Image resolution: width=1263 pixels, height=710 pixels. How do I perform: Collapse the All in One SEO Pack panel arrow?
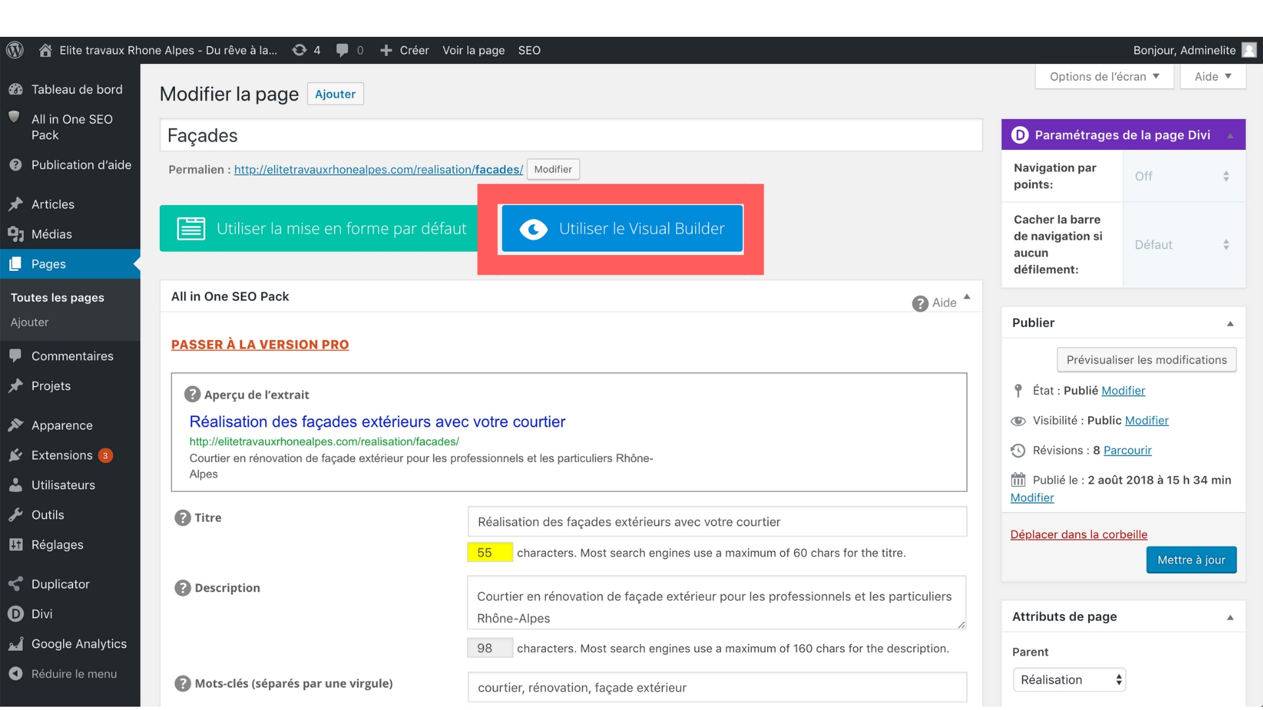pyautogui.click(x=967, y=297)
